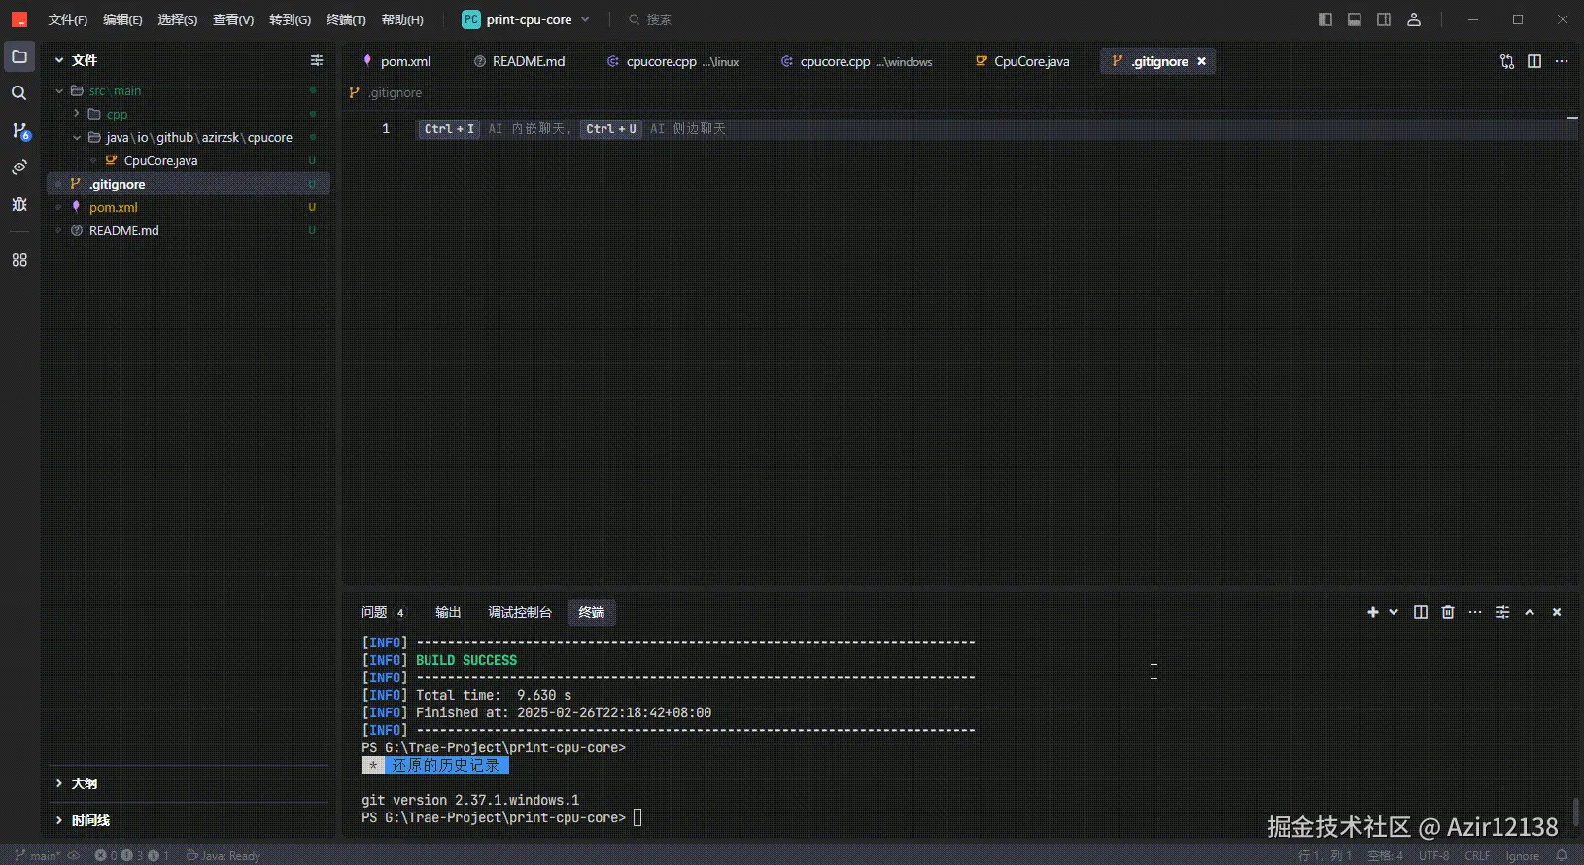Screen dimensions: 1584x865
Task: Open file explorer panel options icon
Action: (x=317, y=60)
